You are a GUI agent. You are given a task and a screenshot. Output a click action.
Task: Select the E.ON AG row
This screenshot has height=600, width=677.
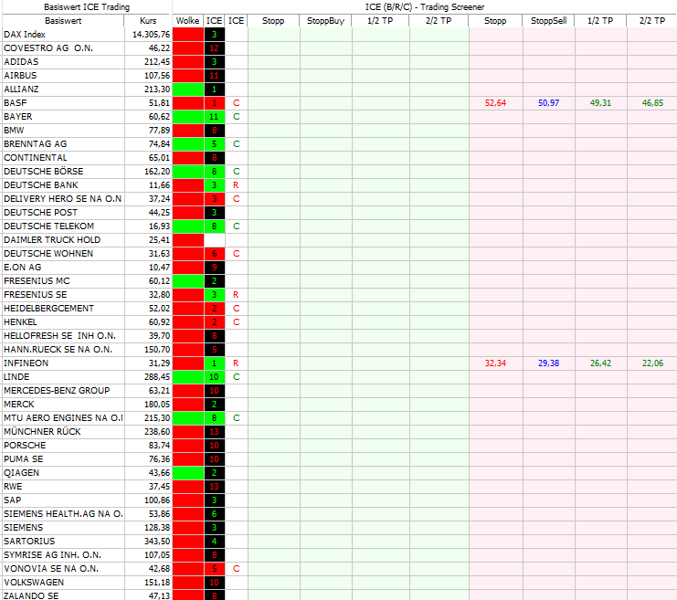pyautogui.click(x=23, y=268)
